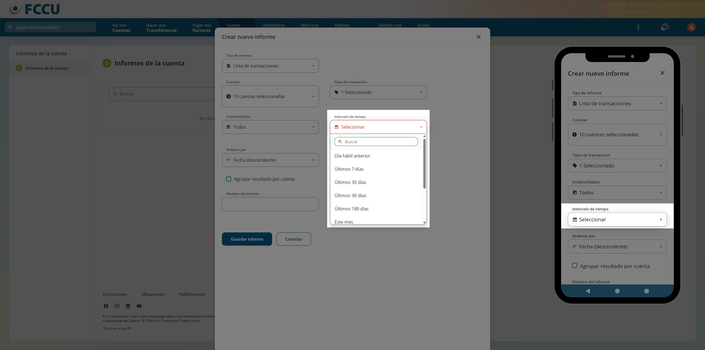Click the Facebook icon in the footer

pos(106,306)
